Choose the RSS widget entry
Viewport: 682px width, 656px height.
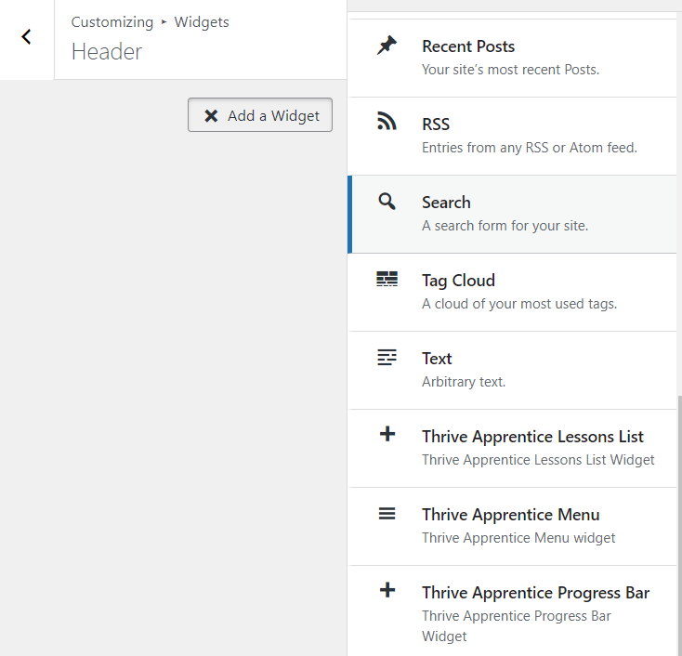436,125
